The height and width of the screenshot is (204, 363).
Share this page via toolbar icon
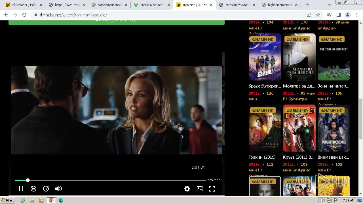[x=309, y=15]
